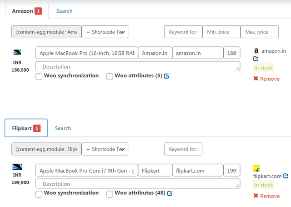
Task: Check Woo attributes (5) checkbox
Action: [x=110, y=76]
